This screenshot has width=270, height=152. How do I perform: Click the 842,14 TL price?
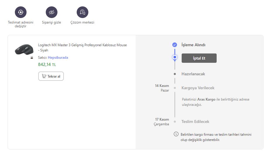click(47, 65)
